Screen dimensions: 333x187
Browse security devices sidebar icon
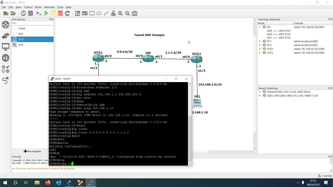pyautogui.click(x=5, y=58)
